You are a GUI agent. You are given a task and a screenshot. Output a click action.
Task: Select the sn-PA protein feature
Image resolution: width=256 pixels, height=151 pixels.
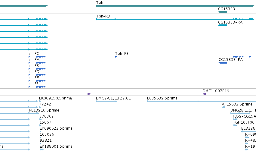[x=37, y=63]
